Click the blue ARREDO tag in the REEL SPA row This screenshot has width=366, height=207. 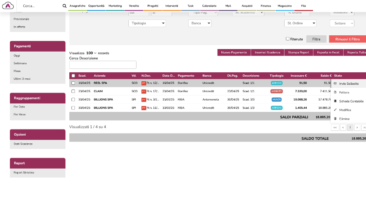pos(276,83)
